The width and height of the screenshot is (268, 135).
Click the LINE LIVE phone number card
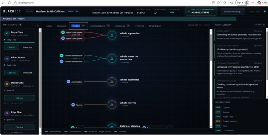[x=201, y=11]
